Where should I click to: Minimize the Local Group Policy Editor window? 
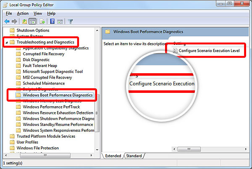[221, 3]
